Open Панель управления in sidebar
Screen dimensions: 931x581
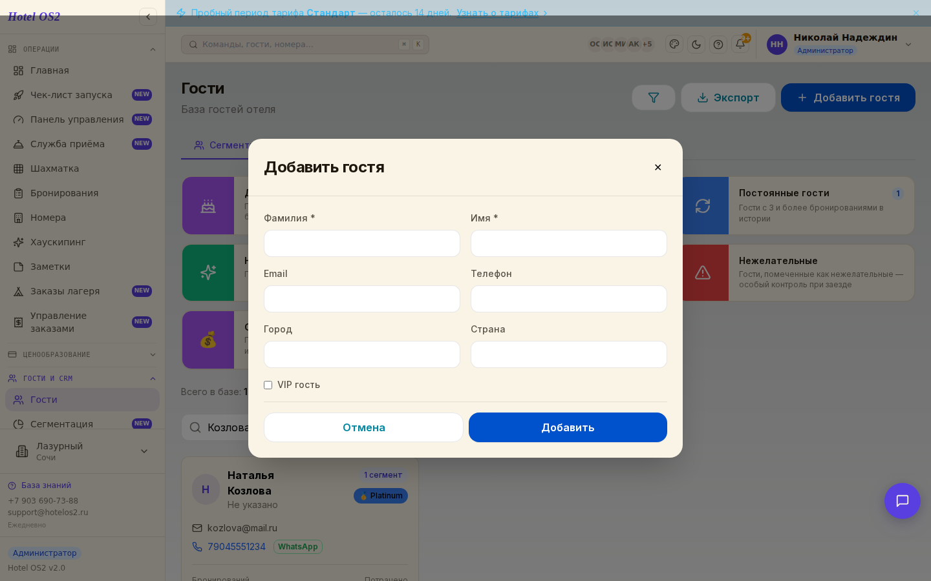click(82, 119)
